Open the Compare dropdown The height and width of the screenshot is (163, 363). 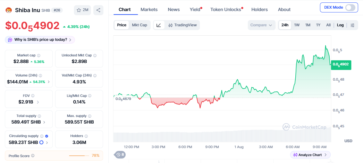click(261, 25)
